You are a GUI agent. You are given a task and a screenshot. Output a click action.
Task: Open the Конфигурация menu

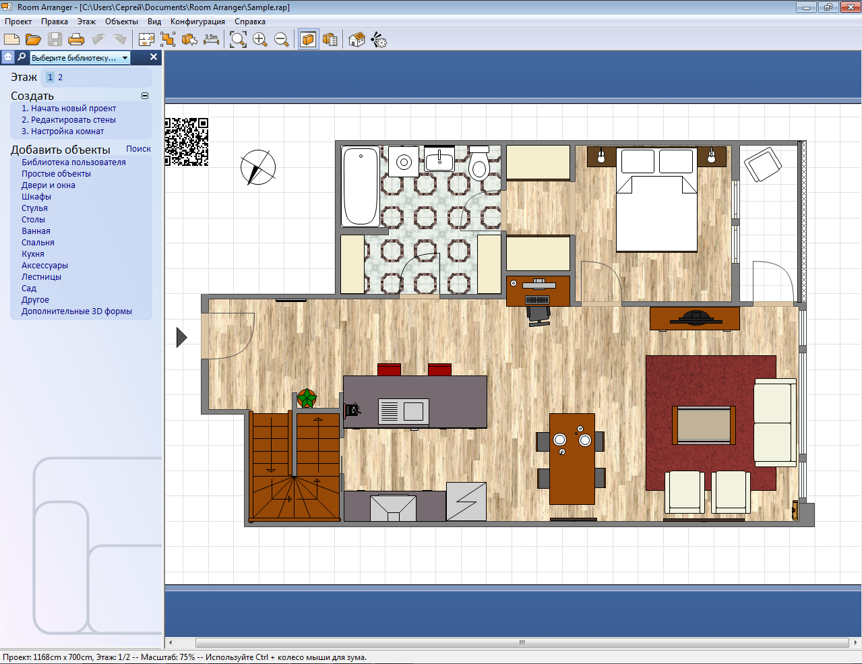(x=197, y=22)
